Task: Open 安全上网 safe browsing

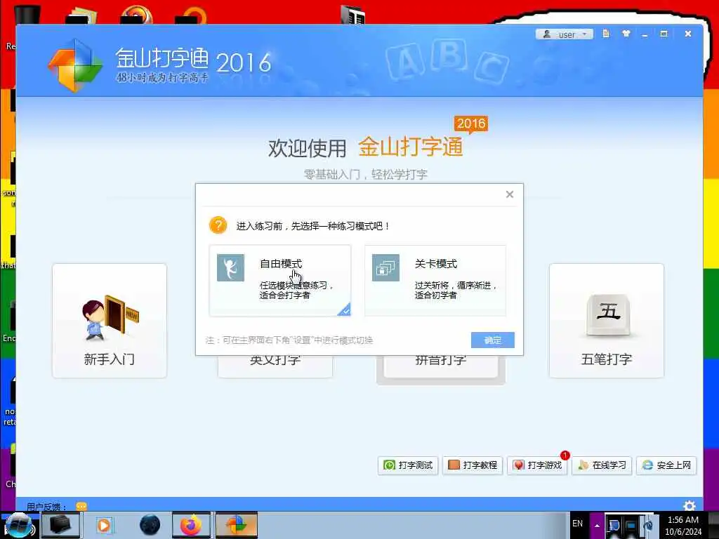Action: coord(667,465)
